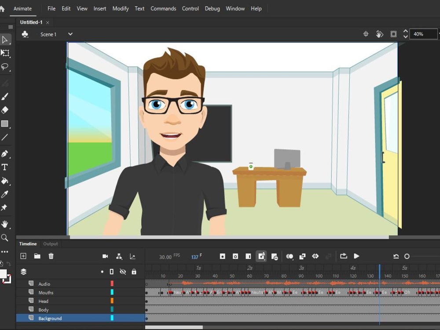Click the stage fill color swatch
The width and height of the screenshot is (440, 330).
[3, 274]
